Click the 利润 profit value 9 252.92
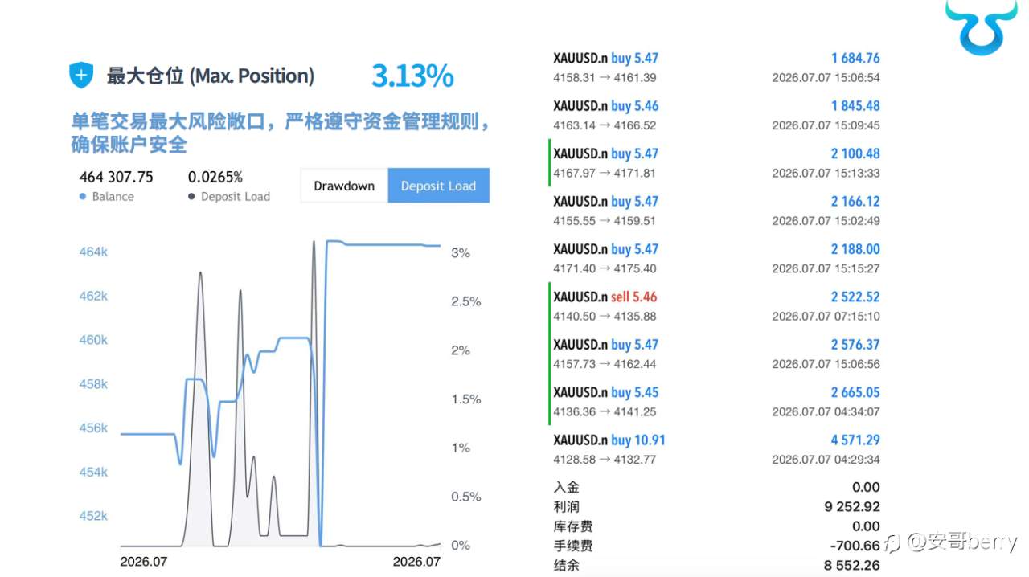Screen dimensions: 1029x577 pyautogui.click(x=852, y=507)
